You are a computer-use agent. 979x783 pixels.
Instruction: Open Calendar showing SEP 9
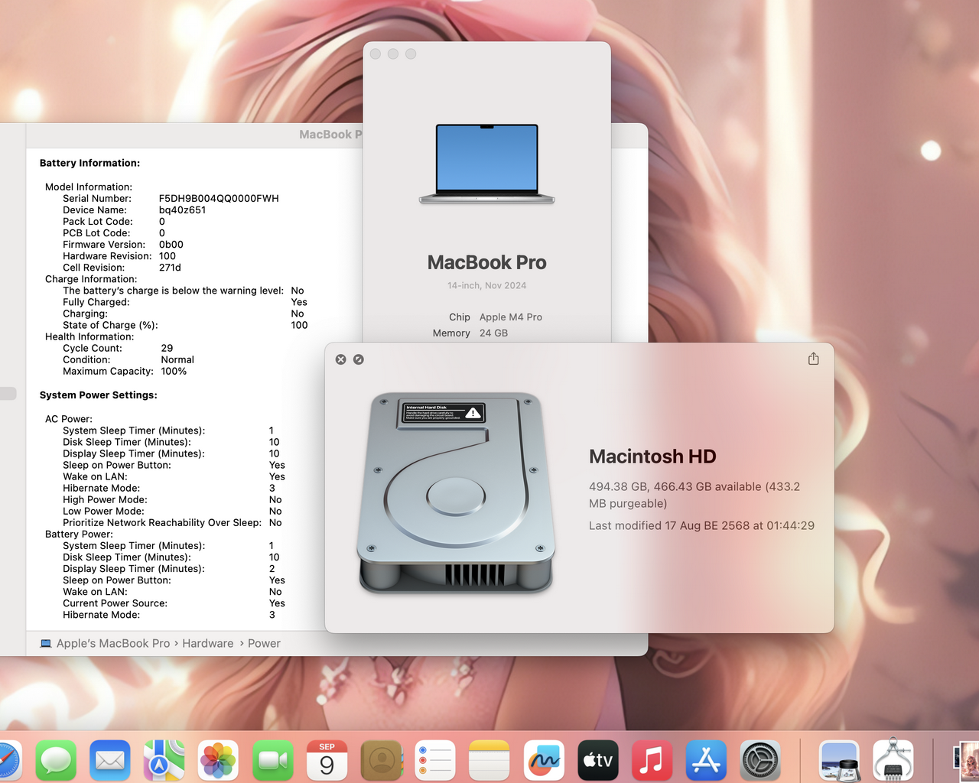(327, 761)
